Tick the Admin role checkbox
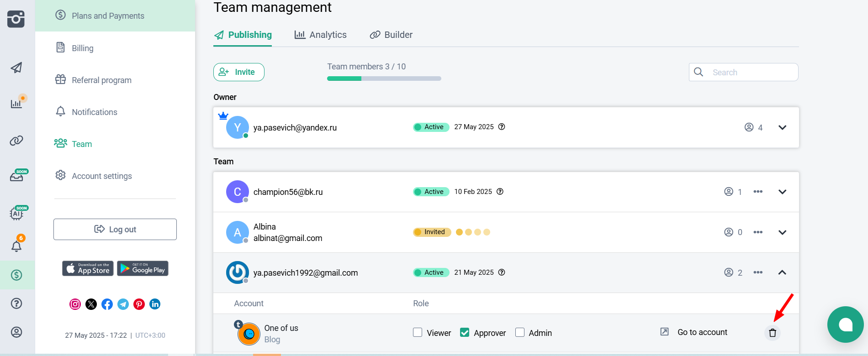The width and height of the screenshot is (868, 356). (520, 333)
